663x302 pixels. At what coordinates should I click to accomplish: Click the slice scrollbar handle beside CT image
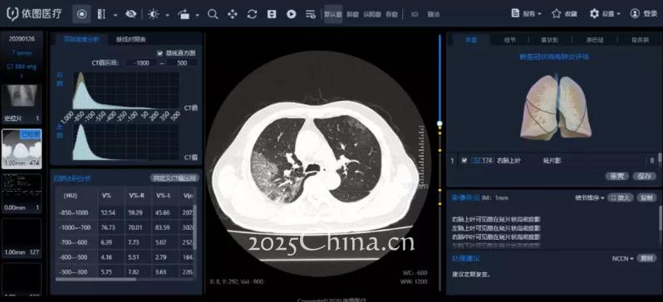coord(440,124)
